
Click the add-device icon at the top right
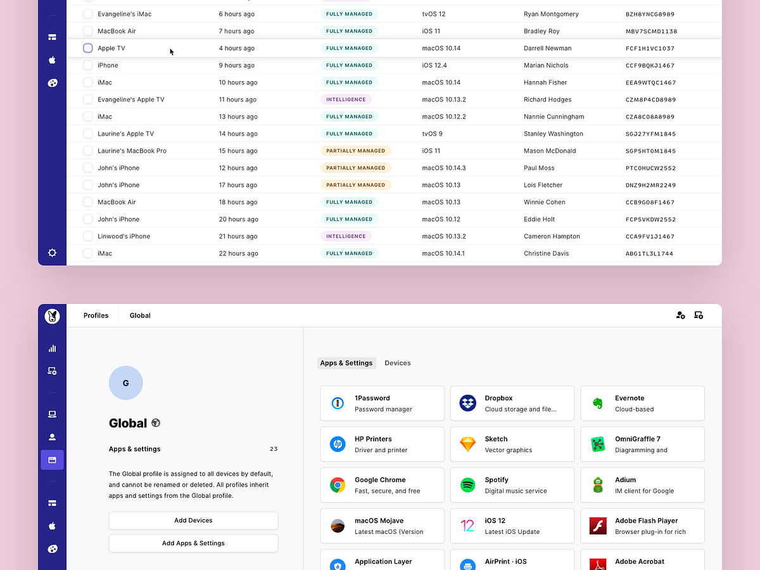tap(699, 315)
